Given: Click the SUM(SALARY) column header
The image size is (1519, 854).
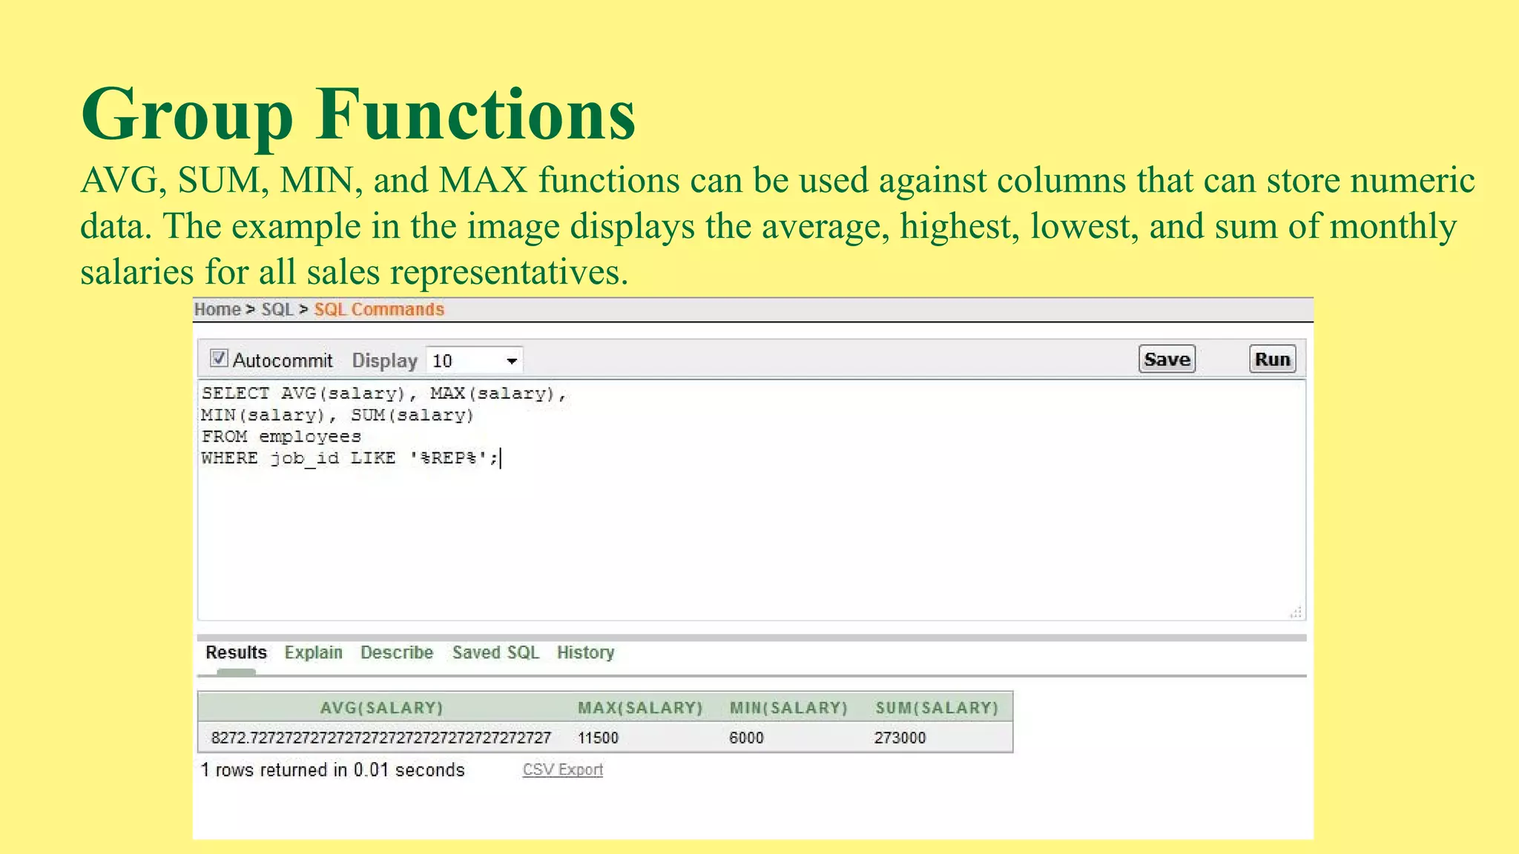Looking at the screenshot, I should [938, 708].
